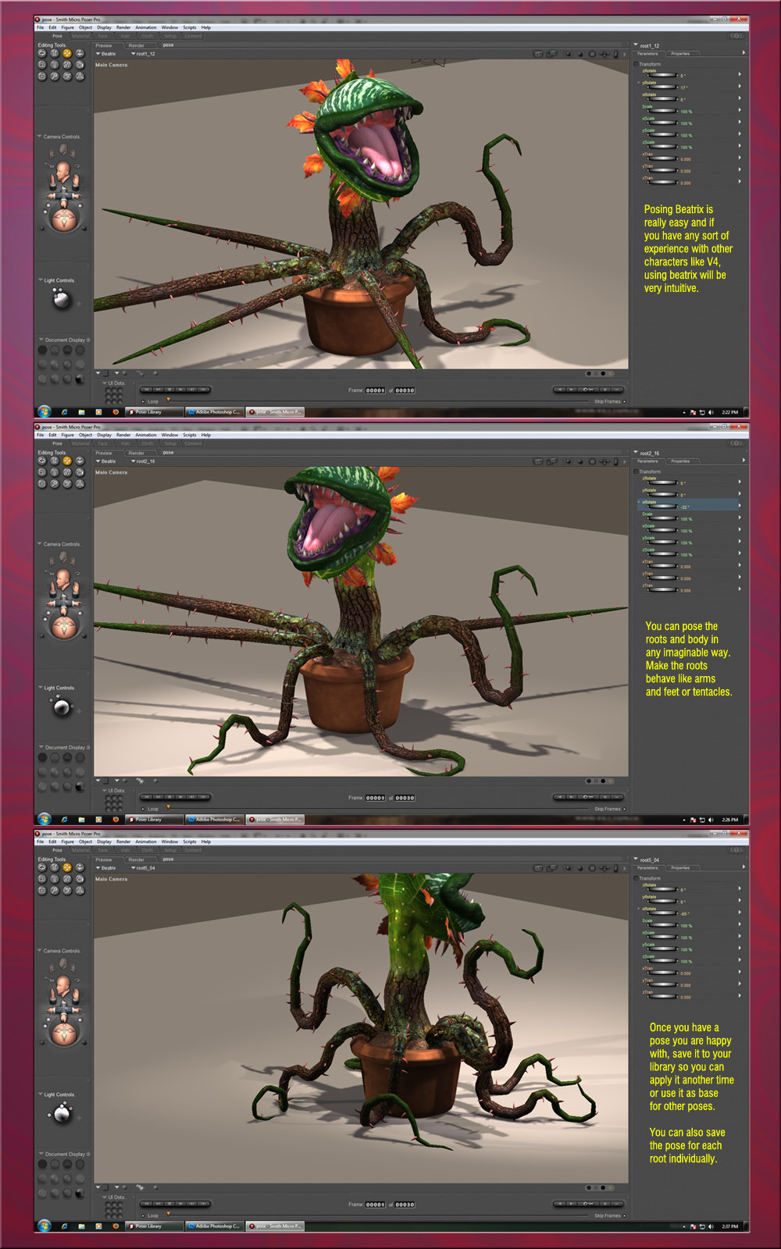Click Adobe Photoshop taskbar button near 2:37 PM clock

pyautogui.click(x=215, y=1226)
